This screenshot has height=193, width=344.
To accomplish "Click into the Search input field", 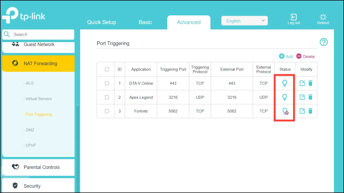I will [x=38, y=34].
